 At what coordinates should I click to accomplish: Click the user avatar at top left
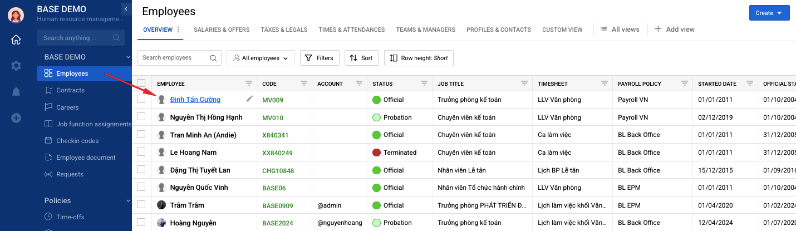(x=16, y=15)
